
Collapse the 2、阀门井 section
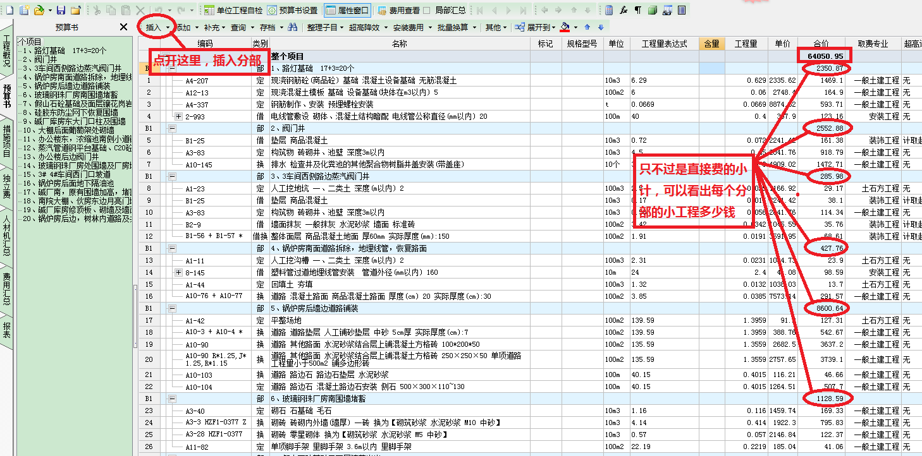[x=172, y=128]
